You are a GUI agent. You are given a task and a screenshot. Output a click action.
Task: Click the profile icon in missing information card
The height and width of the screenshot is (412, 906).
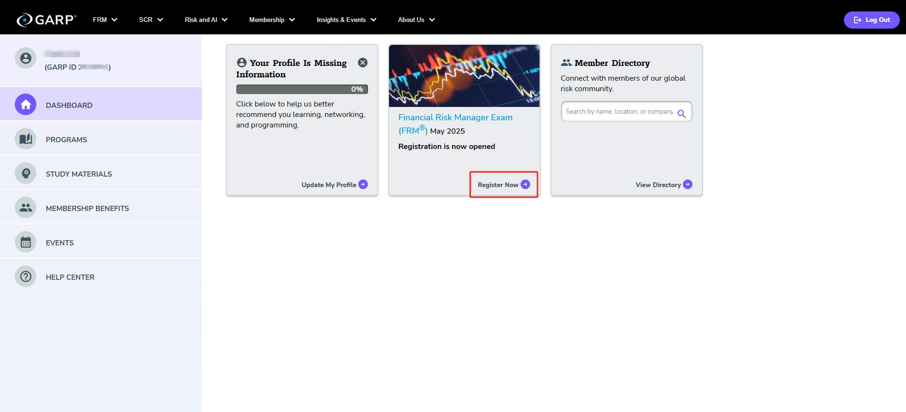[242, 63]
